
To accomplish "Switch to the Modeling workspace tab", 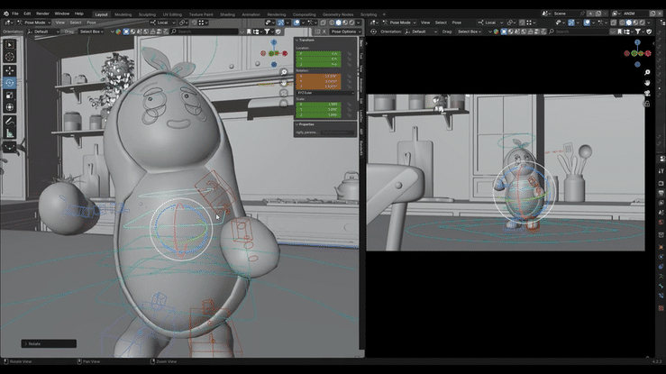I will click(123, 14).
